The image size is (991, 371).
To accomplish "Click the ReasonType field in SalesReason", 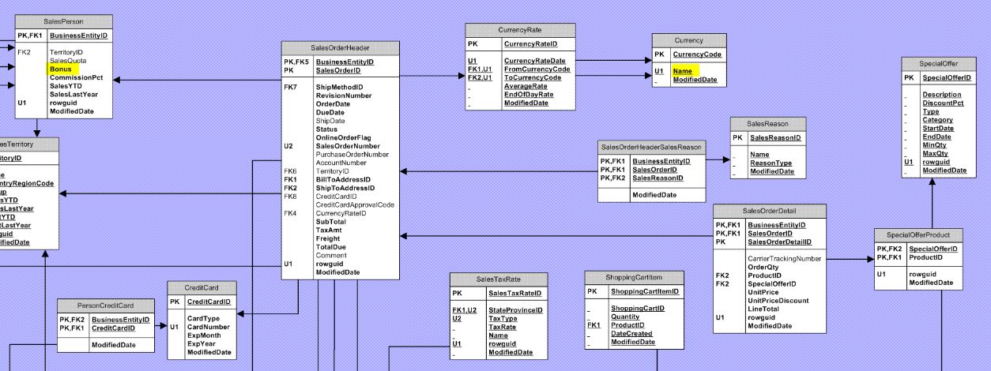I will click(x=771, y=163).
